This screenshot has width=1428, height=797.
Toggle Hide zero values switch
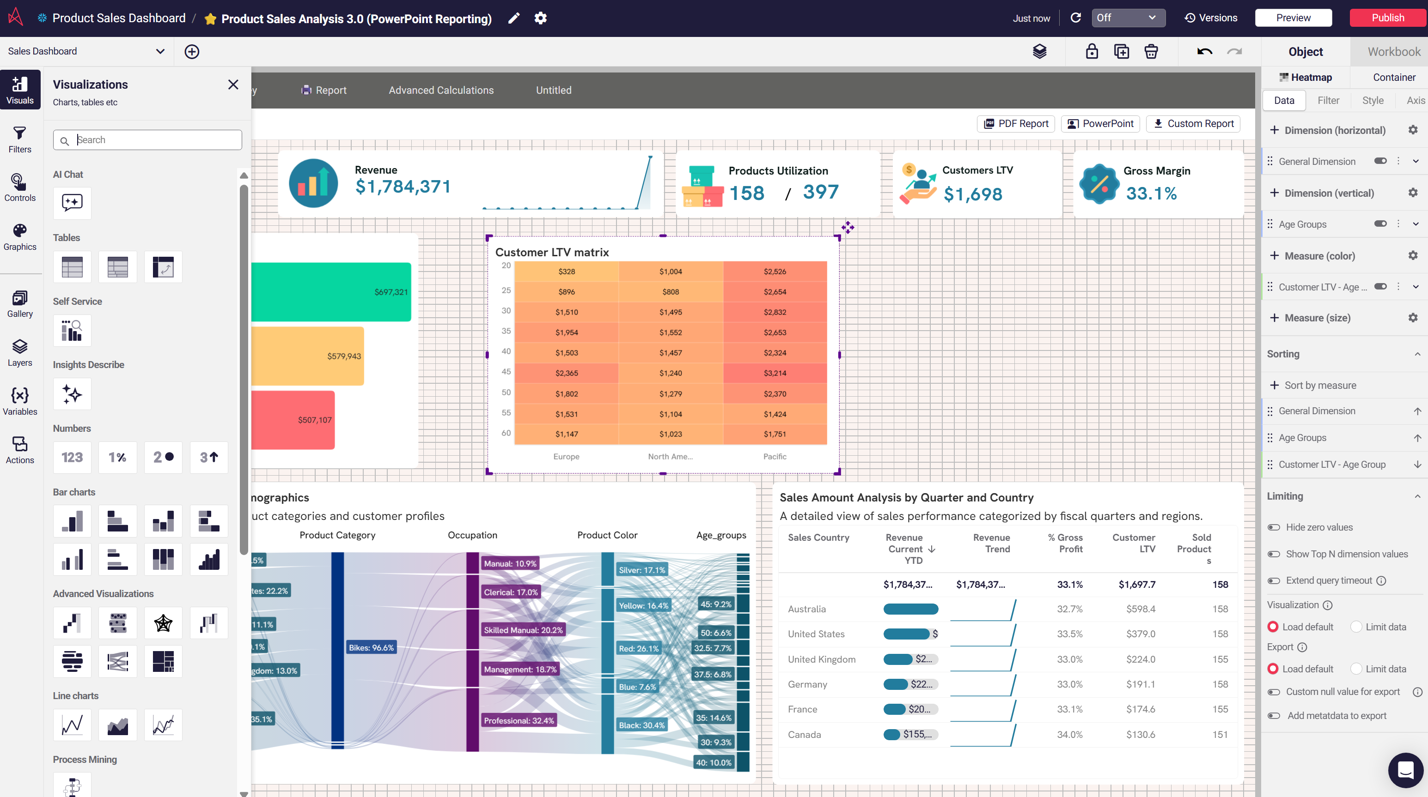pos(1274,527)
